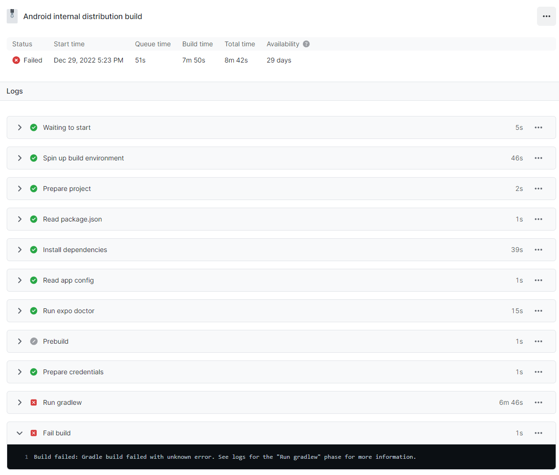This screenshot has height=475, width=559.
Task: Click the Install dependencies step label
Action: (75, 250)
